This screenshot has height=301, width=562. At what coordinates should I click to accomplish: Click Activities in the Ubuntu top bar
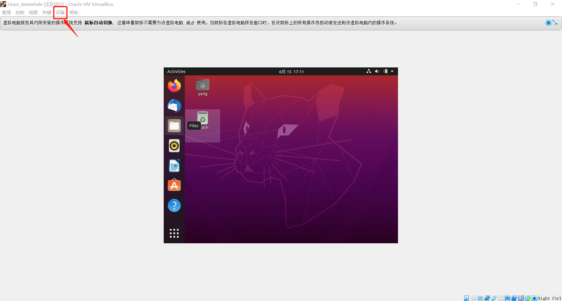coord(176,72)
